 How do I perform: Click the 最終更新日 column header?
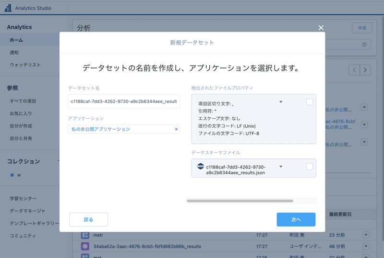340,214
